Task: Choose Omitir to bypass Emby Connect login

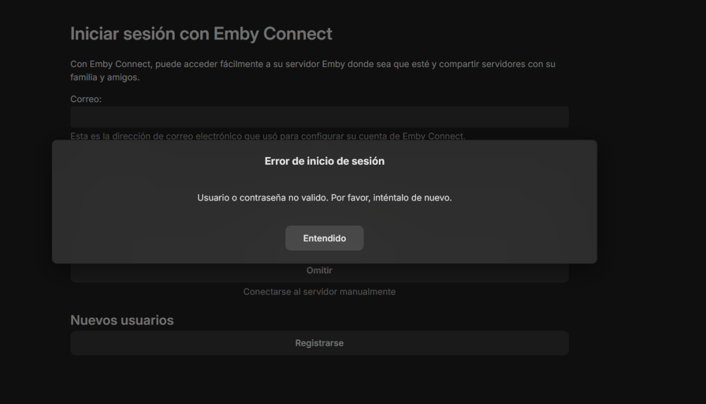Action: pyautogui.click(x=318, y=271)
